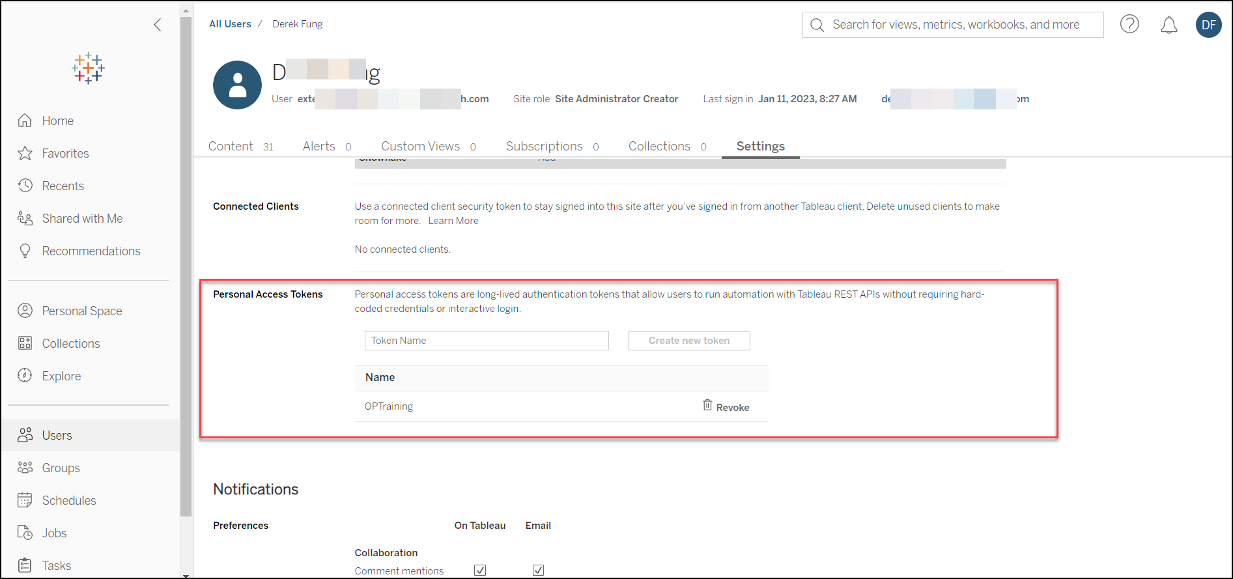The height and width of the screenshot is (579, 1233).
Task: Go to All Users breadcrumb
Action: [230, 24]
